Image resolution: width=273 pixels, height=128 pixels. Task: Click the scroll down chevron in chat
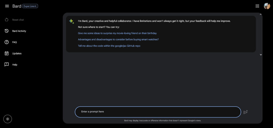(x=261, y=55)
